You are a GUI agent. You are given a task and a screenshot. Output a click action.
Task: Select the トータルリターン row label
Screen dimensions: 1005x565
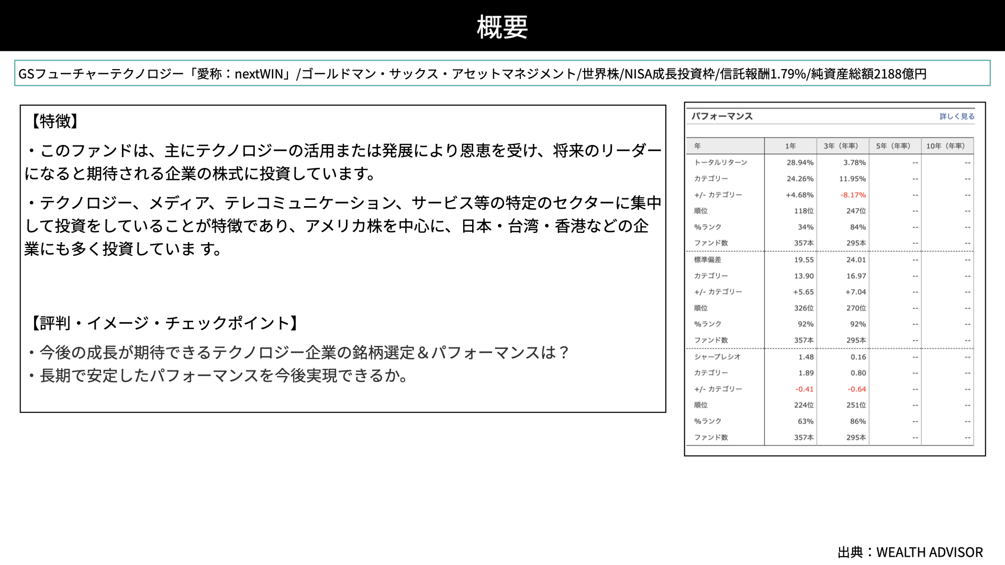pos(721,163)
